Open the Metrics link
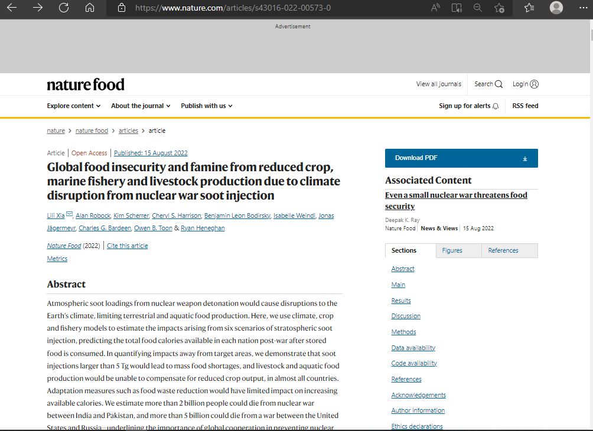The width and height of the screenshot is (593, 431). 57,259
